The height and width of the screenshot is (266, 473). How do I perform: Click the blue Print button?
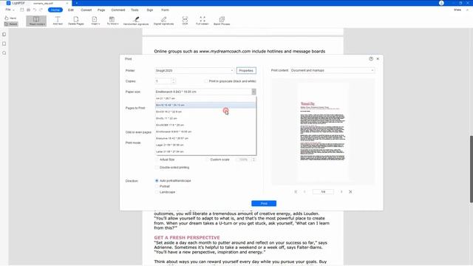point(264,204)
